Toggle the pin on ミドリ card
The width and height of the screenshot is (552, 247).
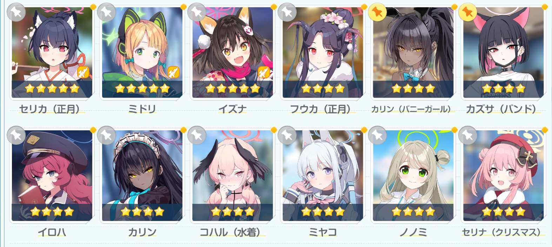pos(106,12)
